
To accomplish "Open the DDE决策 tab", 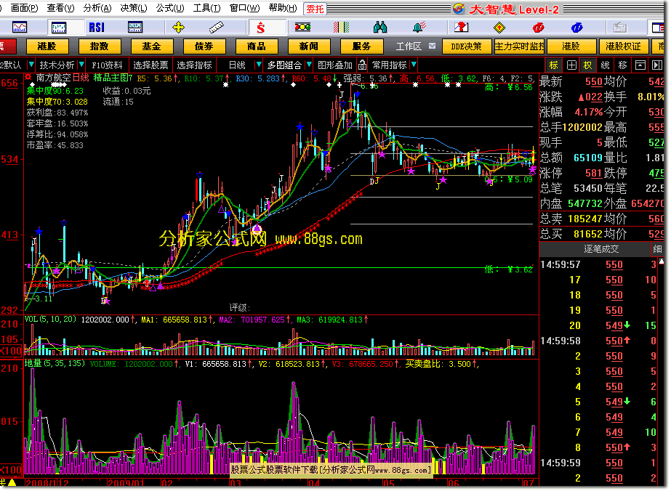I will click(x=467, y=46).
